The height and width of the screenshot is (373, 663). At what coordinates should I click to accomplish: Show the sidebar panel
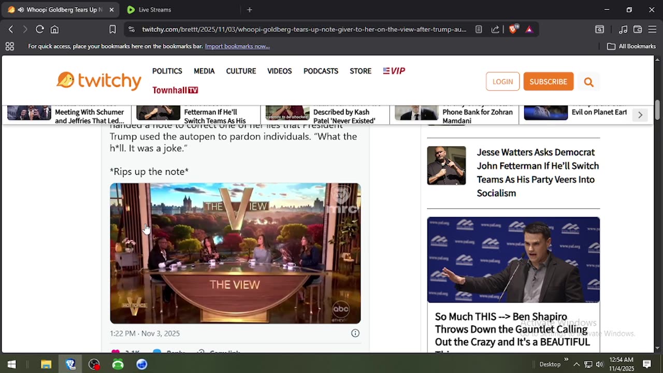tap(599, 30)
